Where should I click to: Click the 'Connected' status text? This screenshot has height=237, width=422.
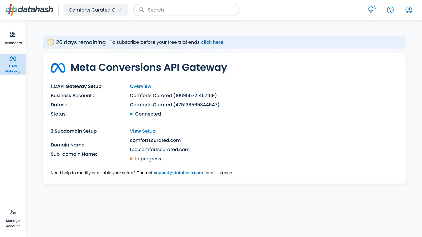pos(148,114)
